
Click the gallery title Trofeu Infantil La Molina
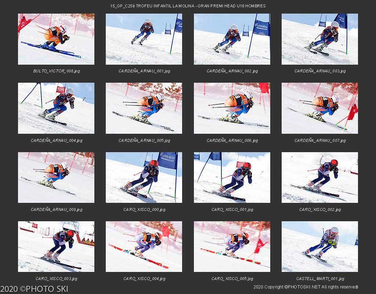coord(188,6)
